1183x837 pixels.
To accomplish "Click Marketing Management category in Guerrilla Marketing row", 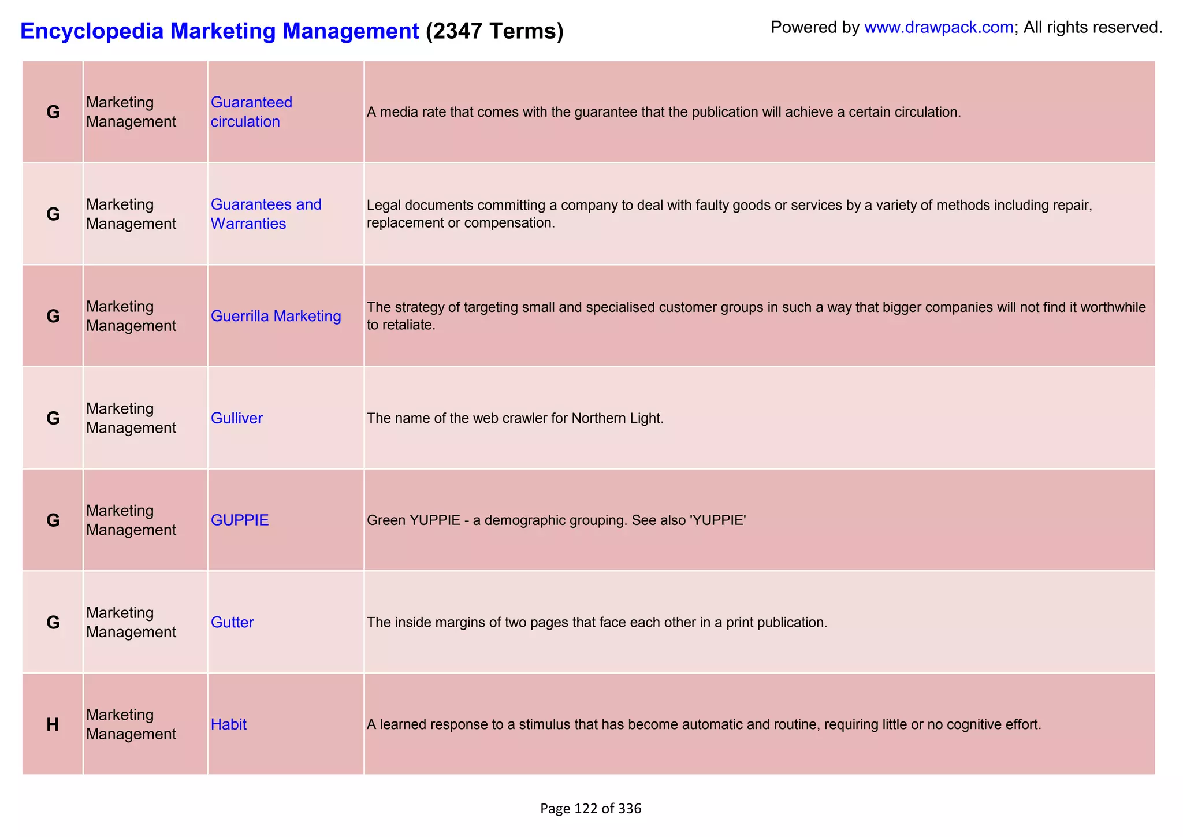I will click(x=131, y=316).
